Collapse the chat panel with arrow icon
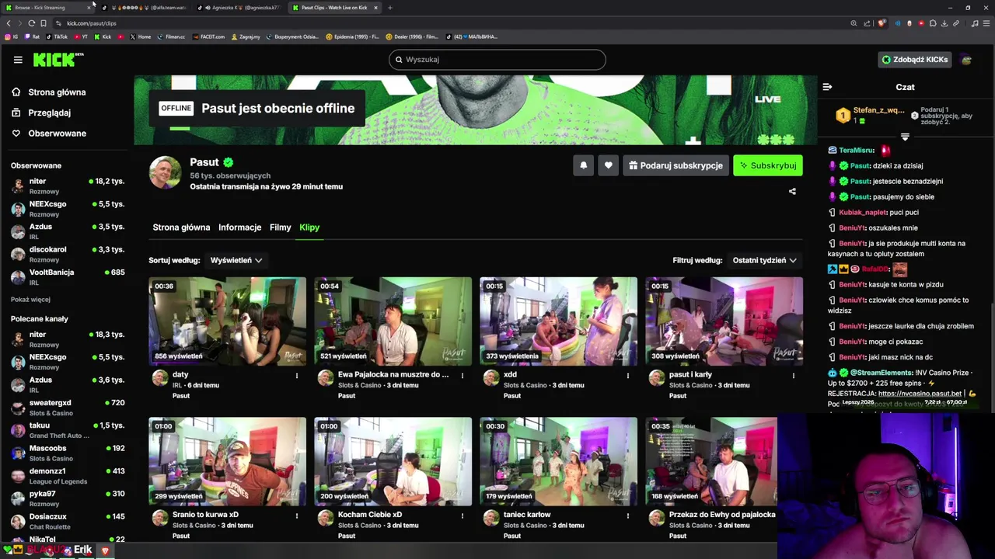995x559 pixels. click(827, 87)
